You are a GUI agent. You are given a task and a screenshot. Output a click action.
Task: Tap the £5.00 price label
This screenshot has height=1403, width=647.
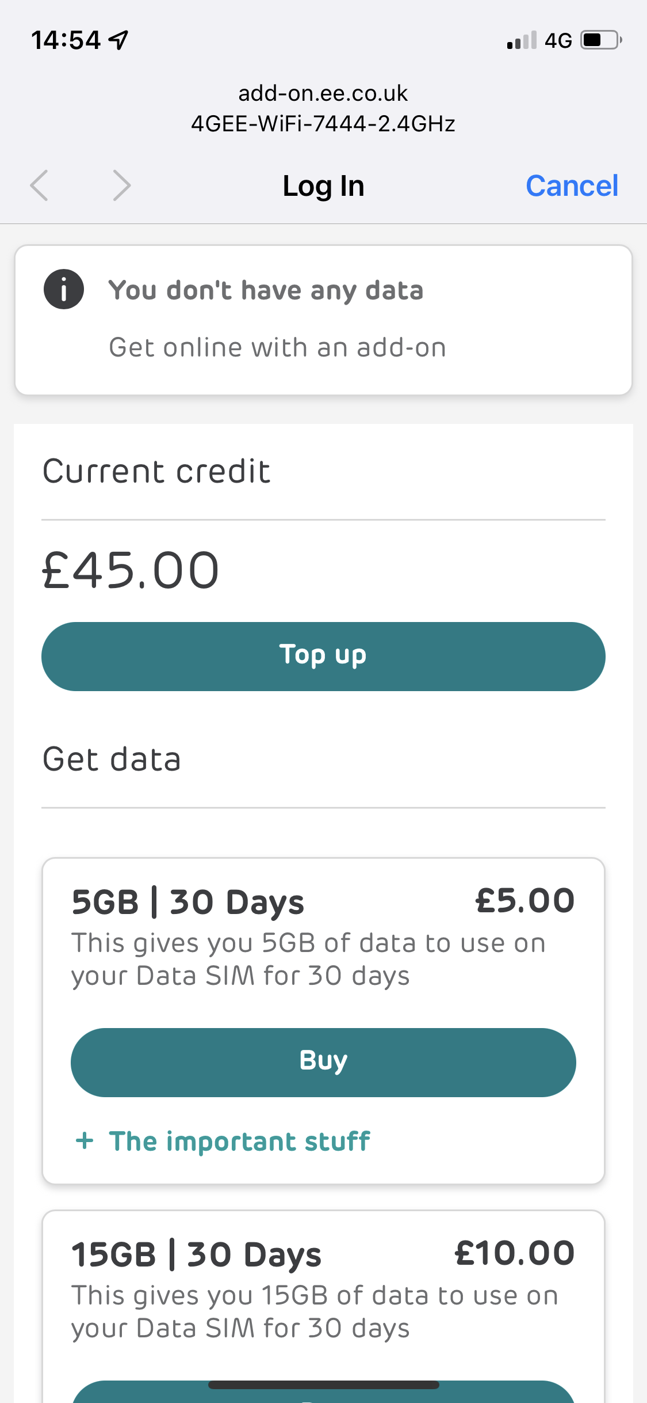pyautogui.click(x=525, y=901)
